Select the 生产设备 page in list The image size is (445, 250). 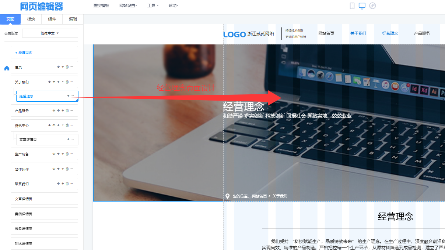pos(44,154)
